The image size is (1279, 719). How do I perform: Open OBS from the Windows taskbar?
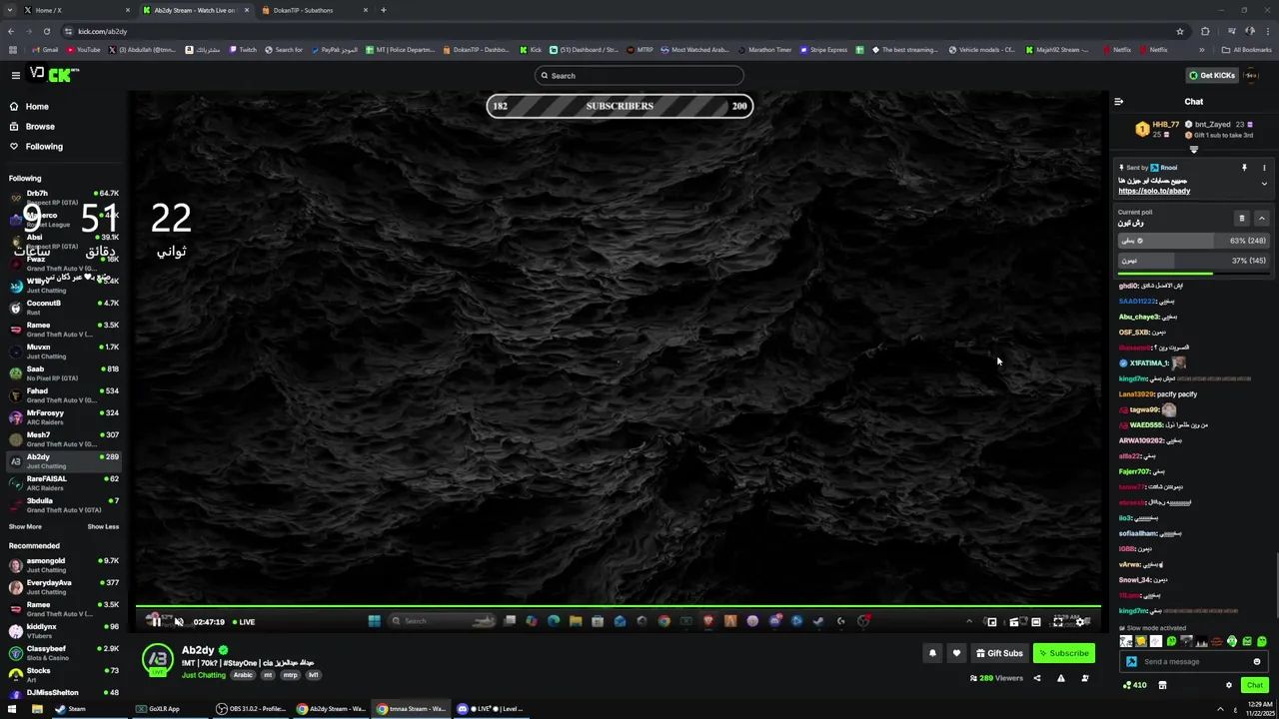(252, 709)
